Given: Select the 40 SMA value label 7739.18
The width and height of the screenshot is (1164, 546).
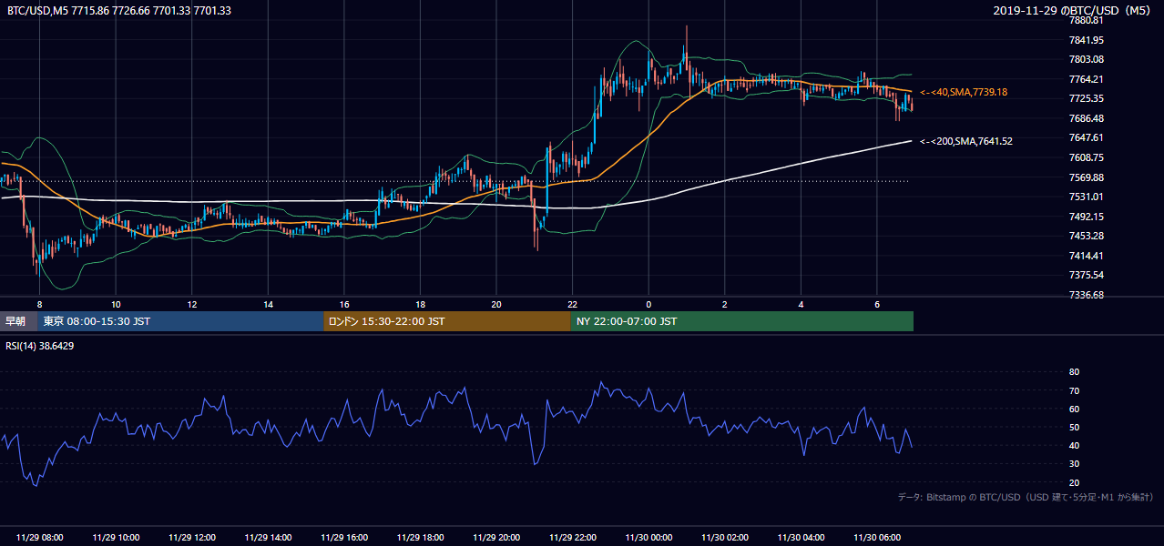Looking at the screenshot, I should (x=963, y=92).
